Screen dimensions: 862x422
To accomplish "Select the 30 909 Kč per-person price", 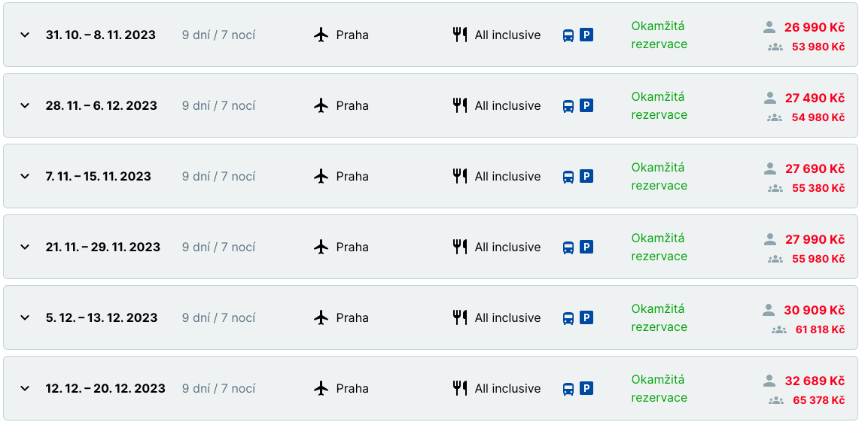I will 814,310.
